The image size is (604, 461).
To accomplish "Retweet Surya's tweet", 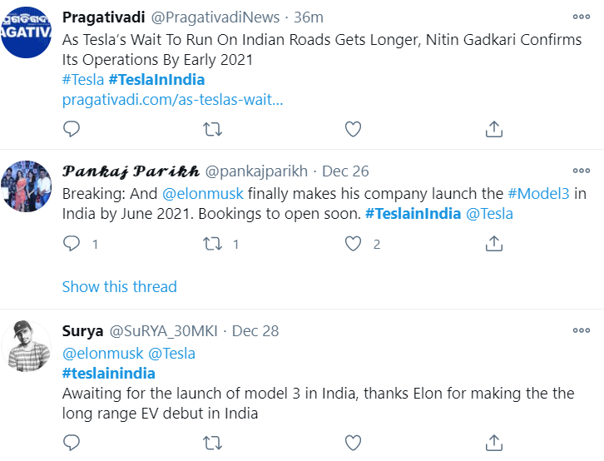I will click(x=213, y=443).
